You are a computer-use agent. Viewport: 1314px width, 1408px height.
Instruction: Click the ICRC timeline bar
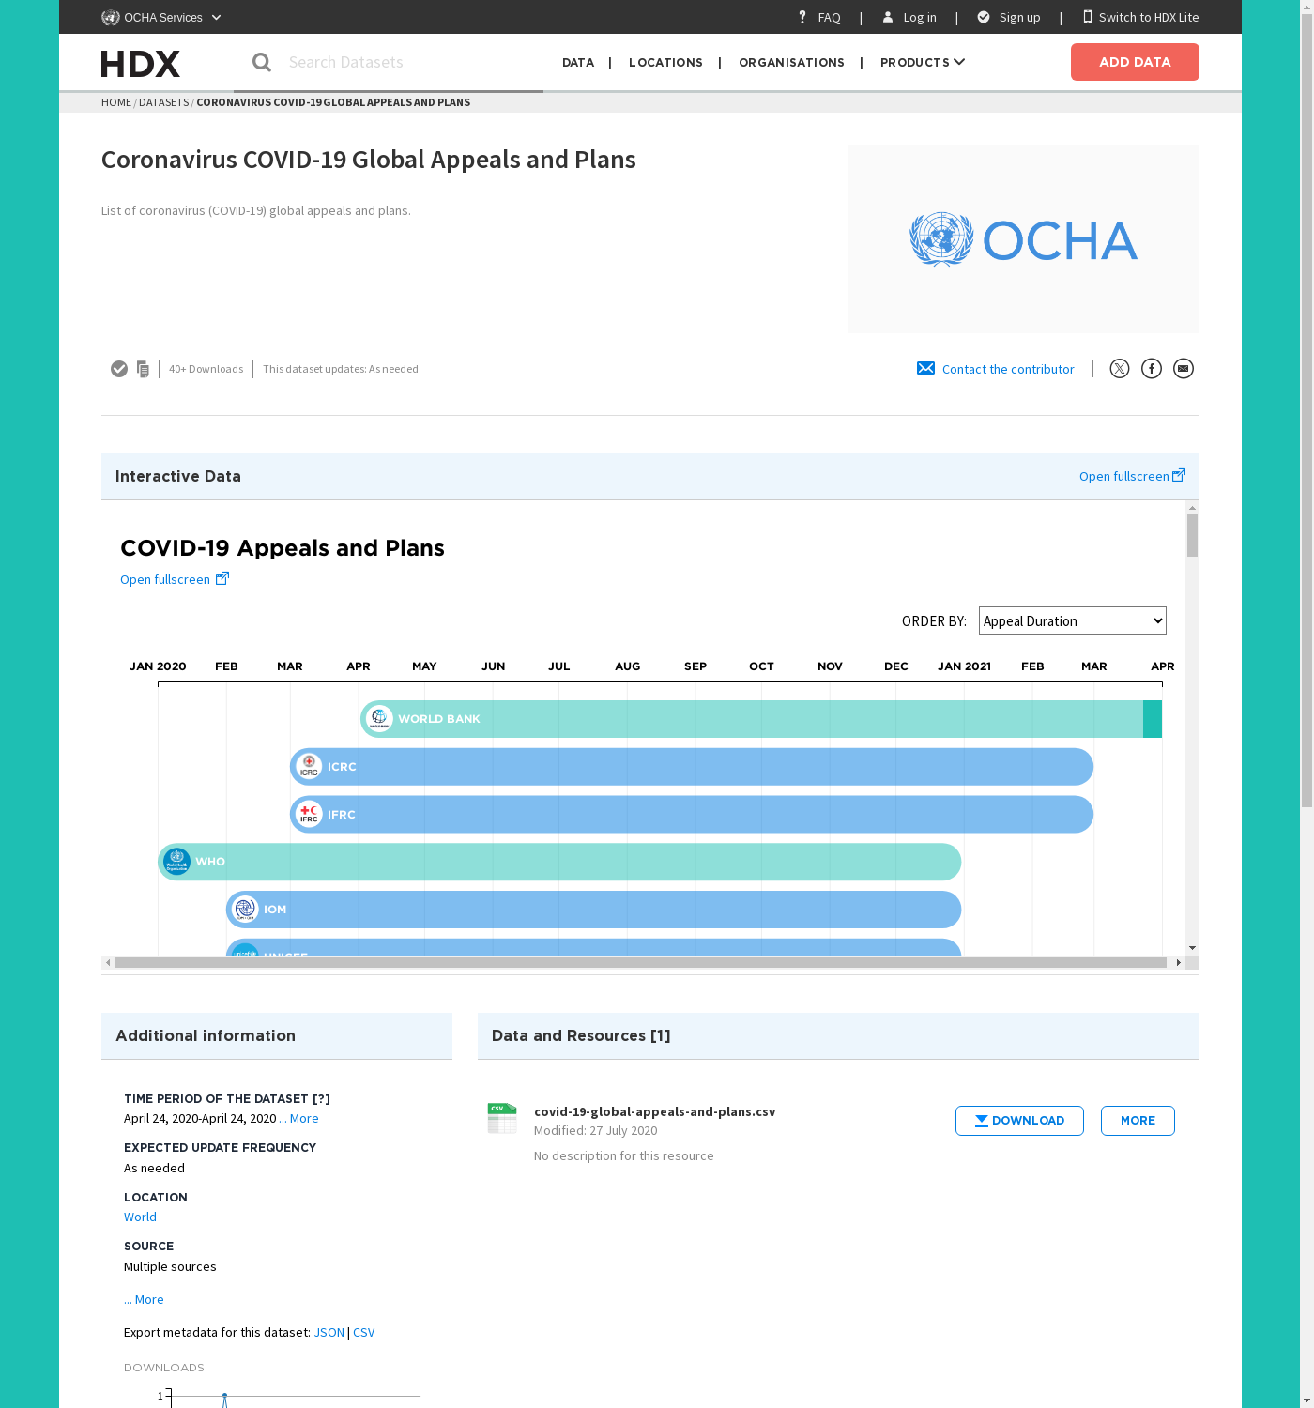[x=713, y=767]
